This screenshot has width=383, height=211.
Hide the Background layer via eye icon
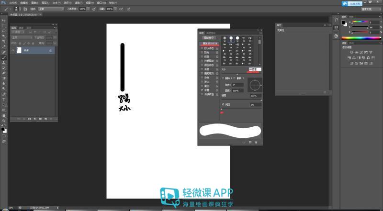[x=13, y=50]
